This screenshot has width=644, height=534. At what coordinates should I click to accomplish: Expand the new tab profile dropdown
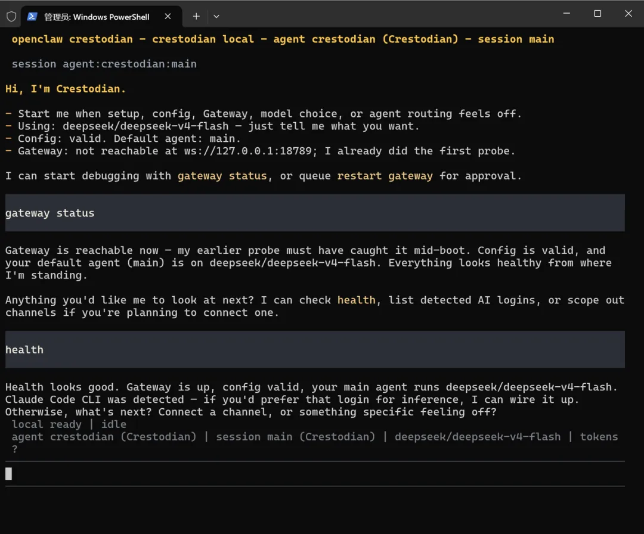pos(216,17)
